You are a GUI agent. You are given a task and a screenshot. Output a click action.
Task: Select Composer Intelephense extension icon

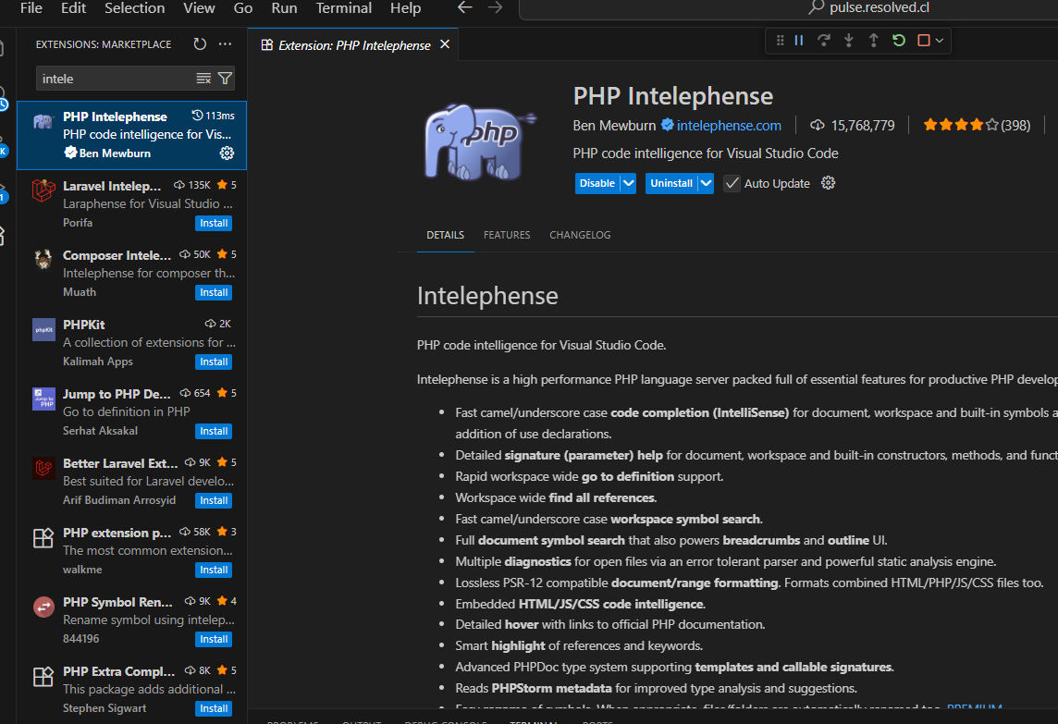click(x=43, y=261)
